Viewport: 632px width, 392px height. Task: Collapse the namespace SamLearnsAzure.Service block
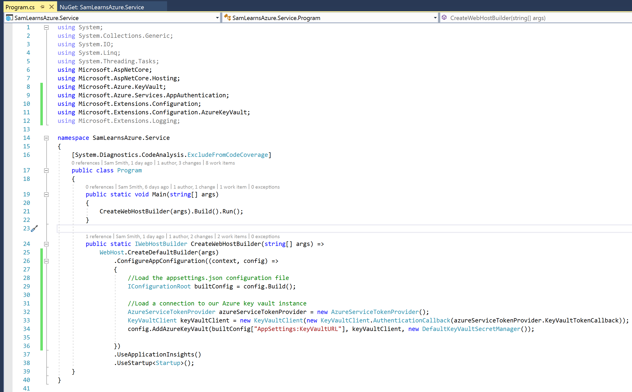click(x=46, y=138)
